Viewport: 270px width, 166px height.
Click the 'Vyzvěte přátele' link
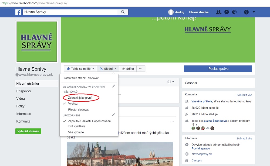[202, 101]
